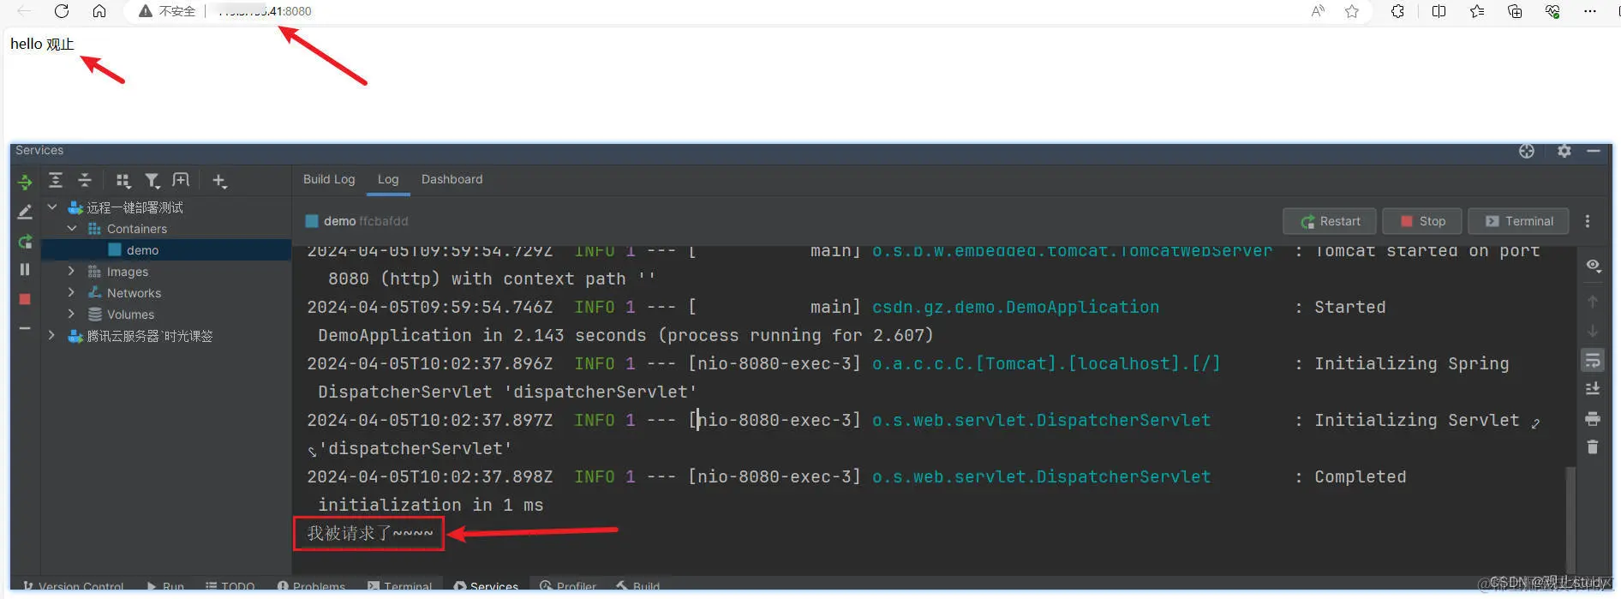Open the Add Service plus dropdown
Viewport: 1621px width, 599px height.
(219, 180)
